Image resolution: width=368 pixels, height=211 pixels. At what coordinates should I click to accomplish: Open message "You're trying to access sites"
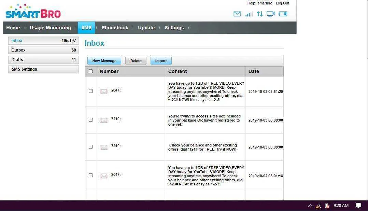(204, 120)
